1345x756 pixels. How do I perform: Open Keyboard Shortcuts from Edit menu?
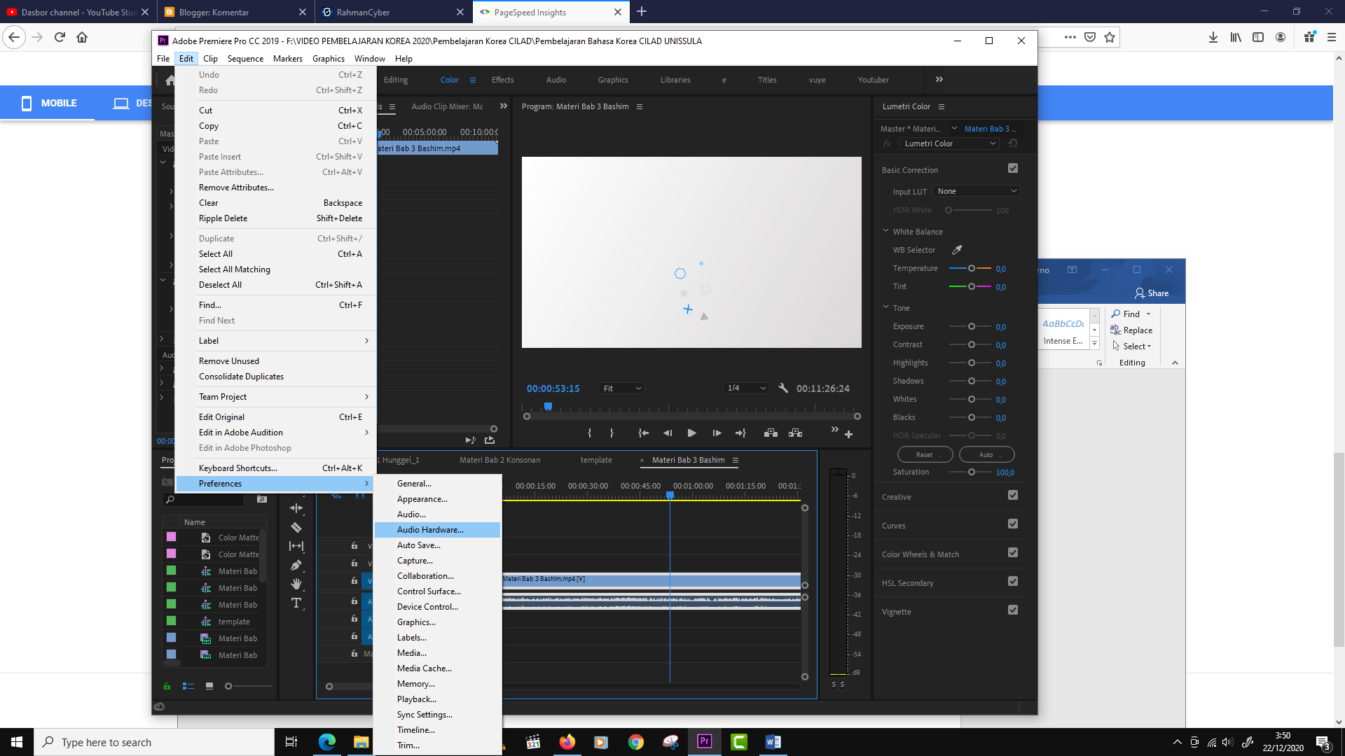275,468
